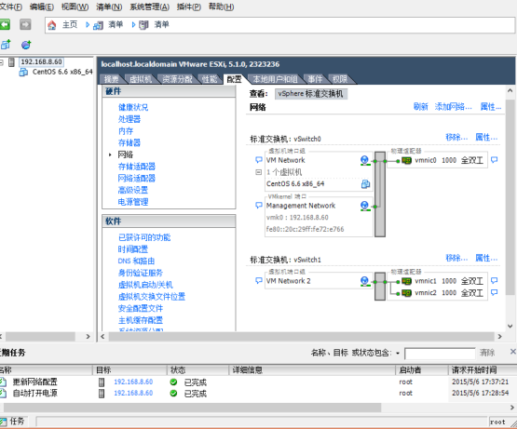Expand the breadcrumb arrow after 主页

[88, 25]
